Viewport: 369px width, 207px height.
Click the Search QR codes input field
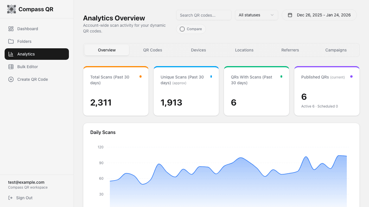(204, 15)
